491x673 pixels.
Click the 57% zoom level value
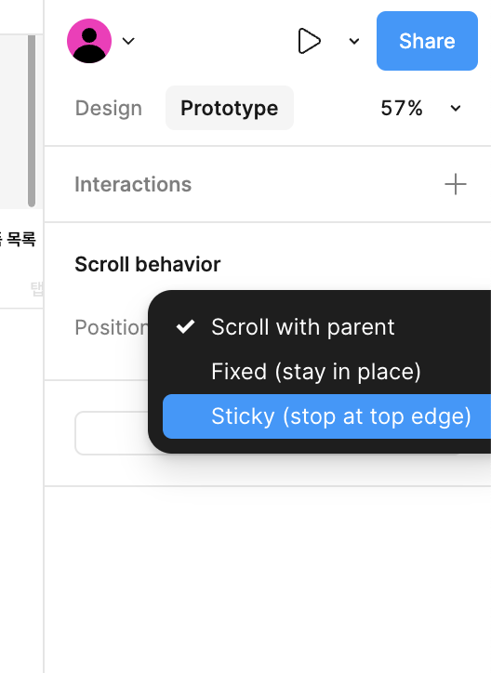[x=402, y=108]
